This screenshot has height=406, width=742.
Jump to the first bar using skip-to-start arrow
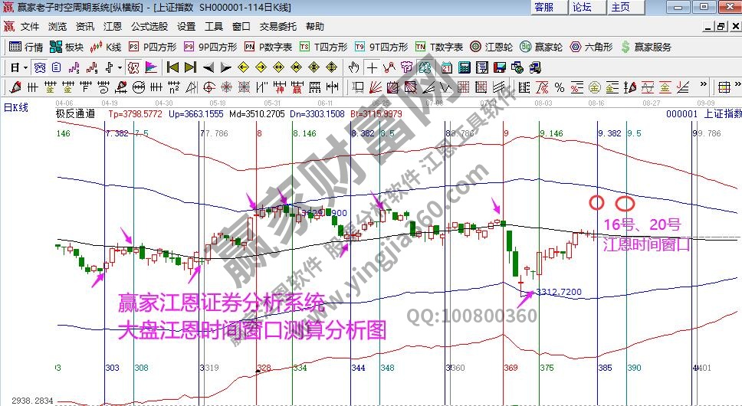172,67
